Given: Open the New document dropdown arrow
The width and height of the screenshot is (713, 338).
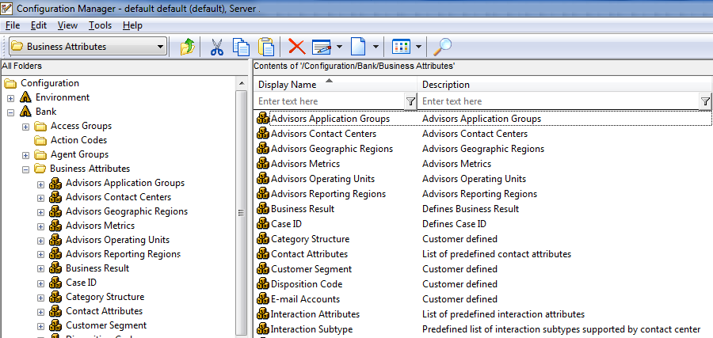Looking at the screenshot, I should pyautogui.click(x=376, y=47).
